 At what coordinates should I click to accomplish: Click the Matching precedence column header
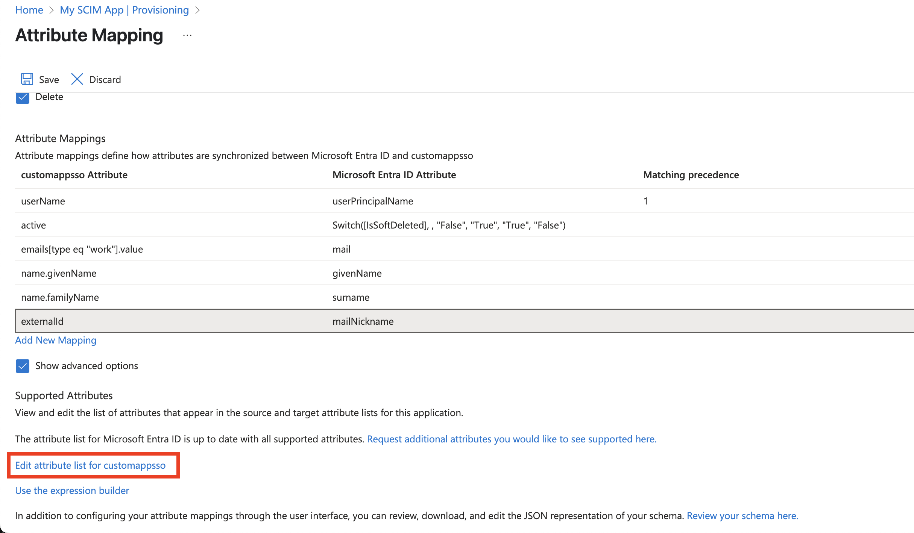tap(691, 175)
